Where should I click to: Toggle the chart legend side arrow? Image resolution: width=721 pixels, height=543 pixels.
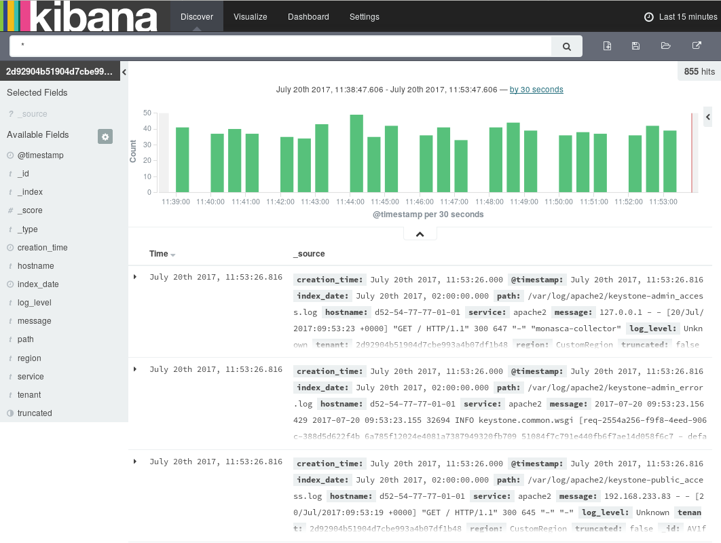point(708,117)
